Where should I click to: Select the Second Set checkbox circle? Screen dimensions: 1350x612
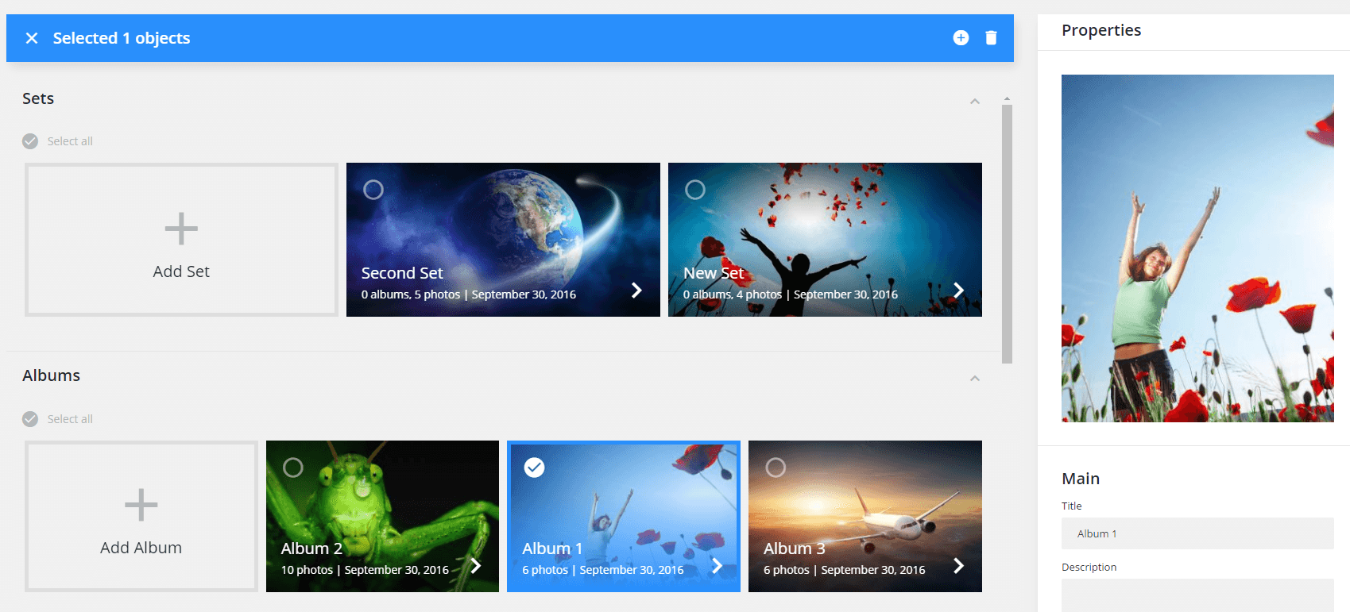[373, 190]
